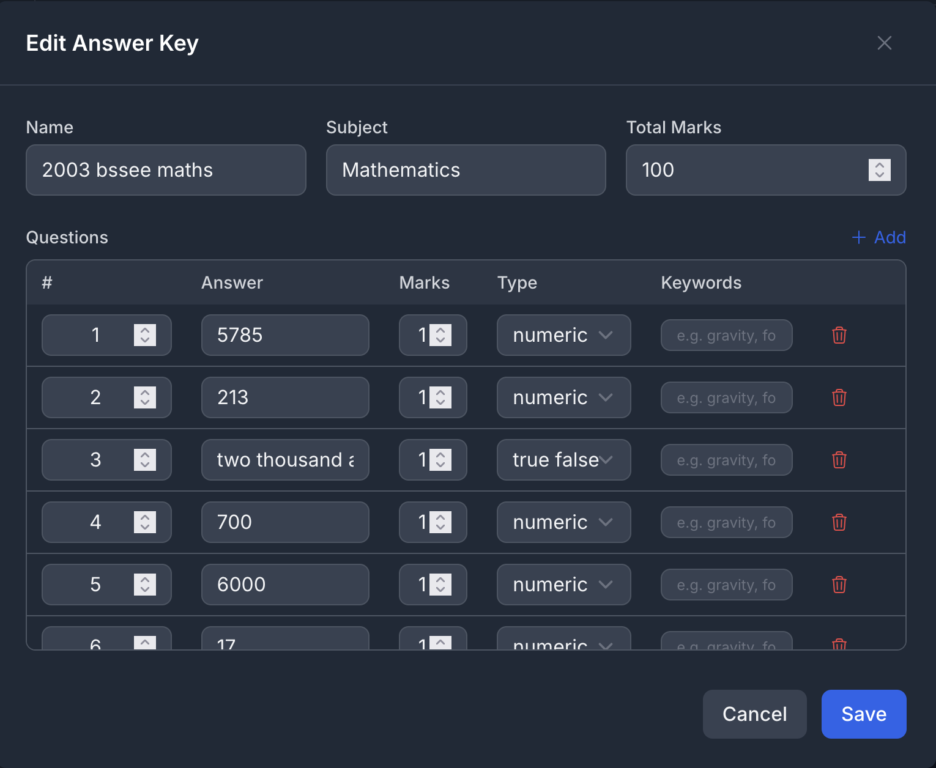Click the answer field showing 5785
This screenshot has width=936, height=768.
click(285, 335)
